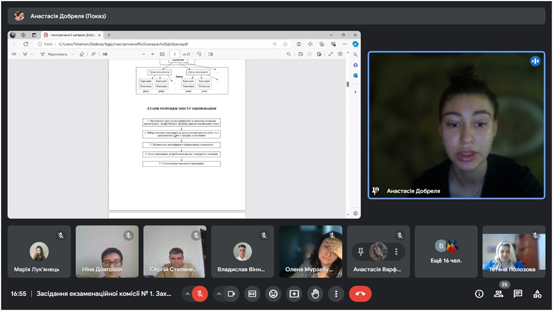Raise your hand in the meeting
The height and width of the screenshot is (311, 553).
point(315,294)
